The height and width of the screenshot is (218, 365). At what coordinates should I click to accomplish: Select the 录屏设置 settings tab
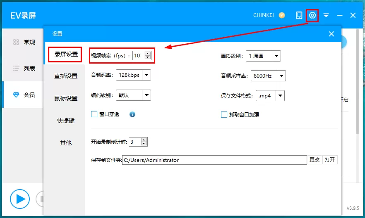pyautogui.click(x=65, y=54)
